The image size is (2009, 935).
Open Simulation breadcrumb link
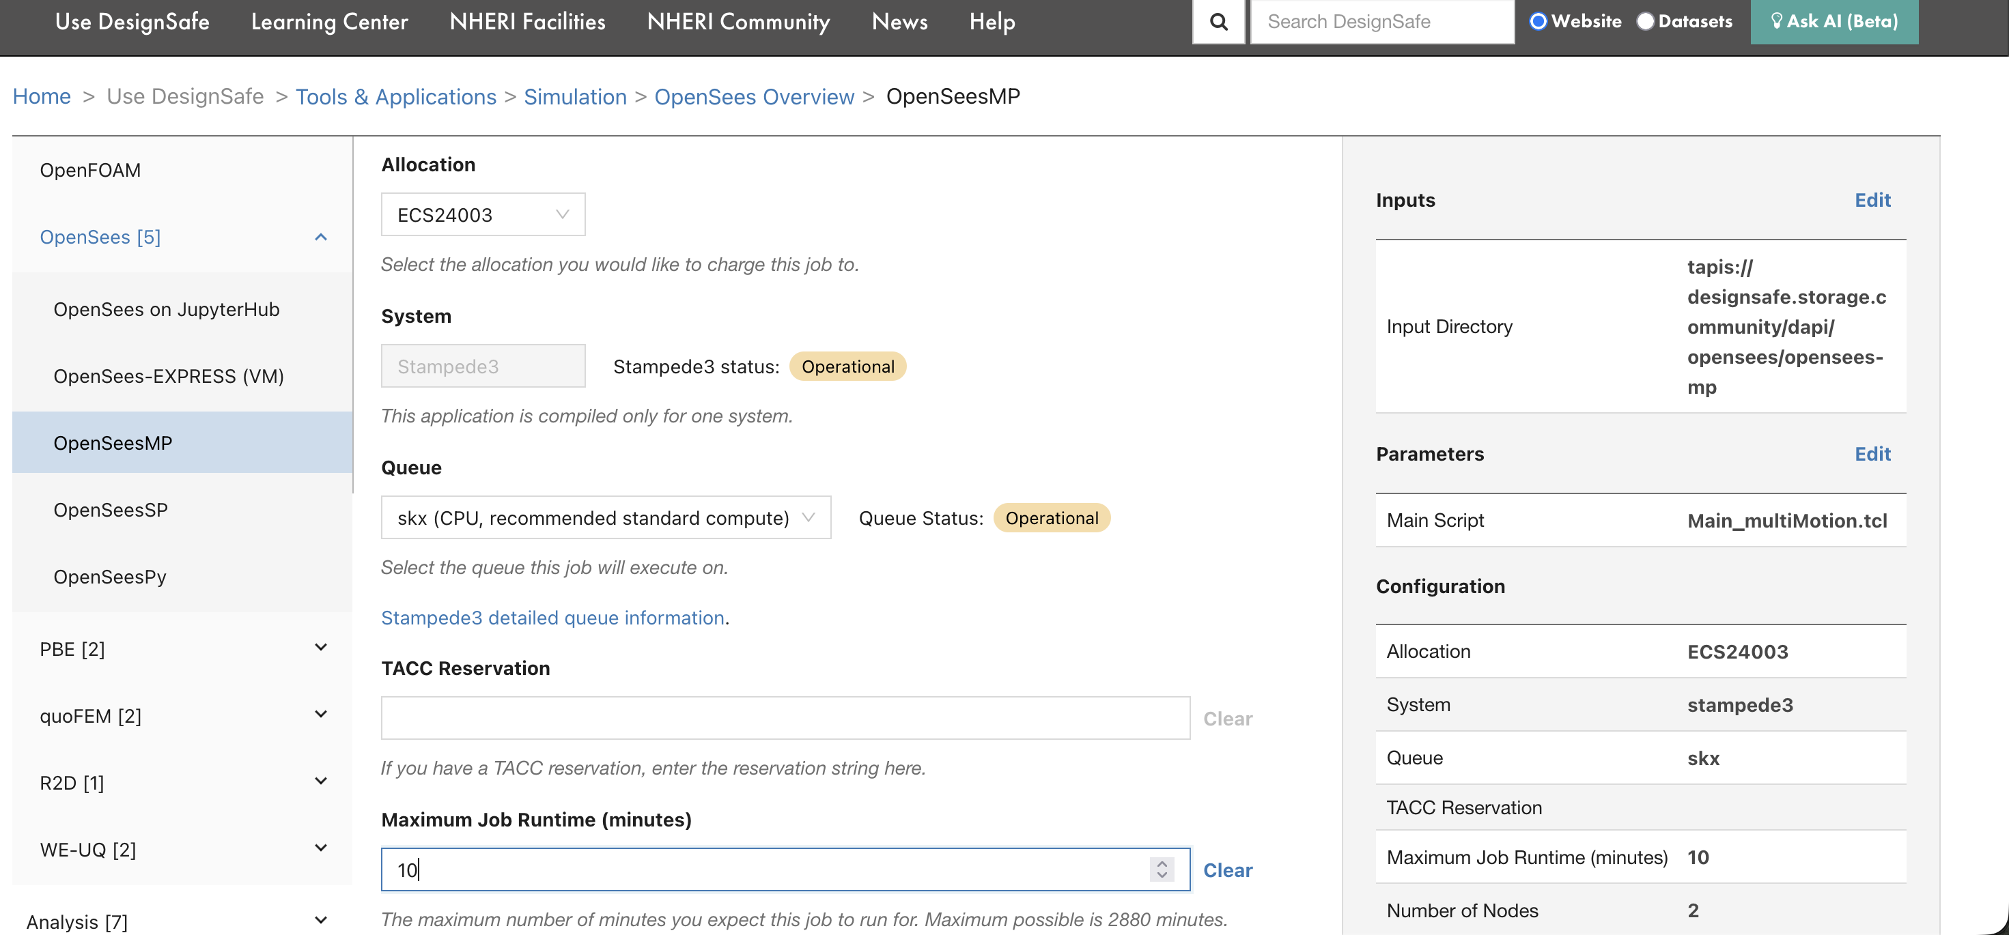coord(576,97)
